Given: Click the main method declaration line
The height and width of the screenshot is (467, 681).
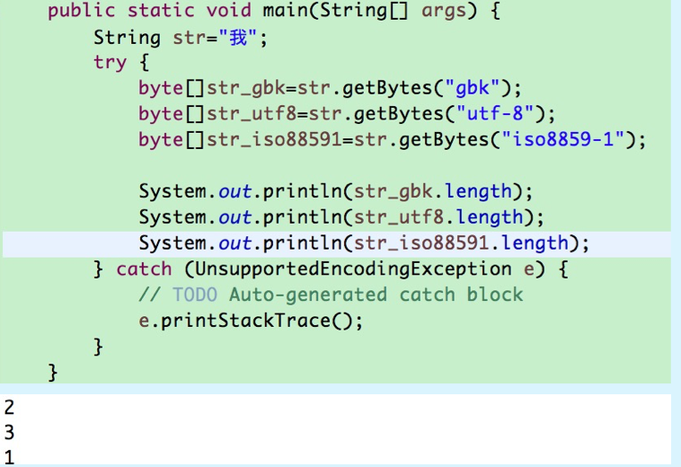Looking at the screenshot, I should point(274,11).
